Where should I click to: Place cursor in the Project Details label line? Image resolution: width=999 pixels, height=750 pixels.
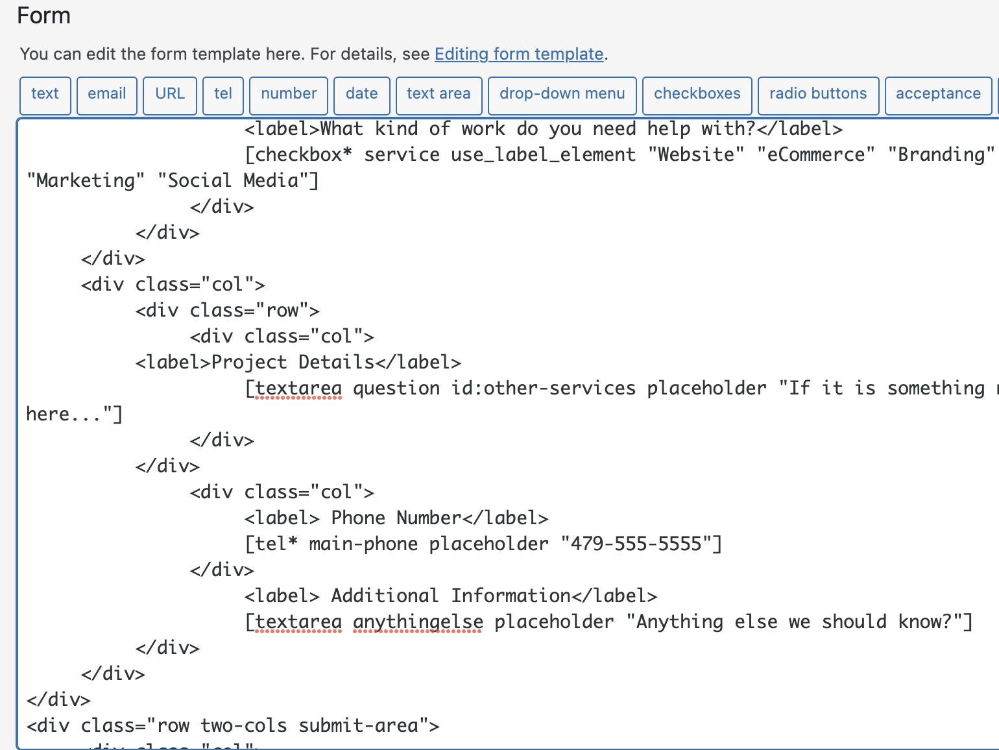pos(298,362)
